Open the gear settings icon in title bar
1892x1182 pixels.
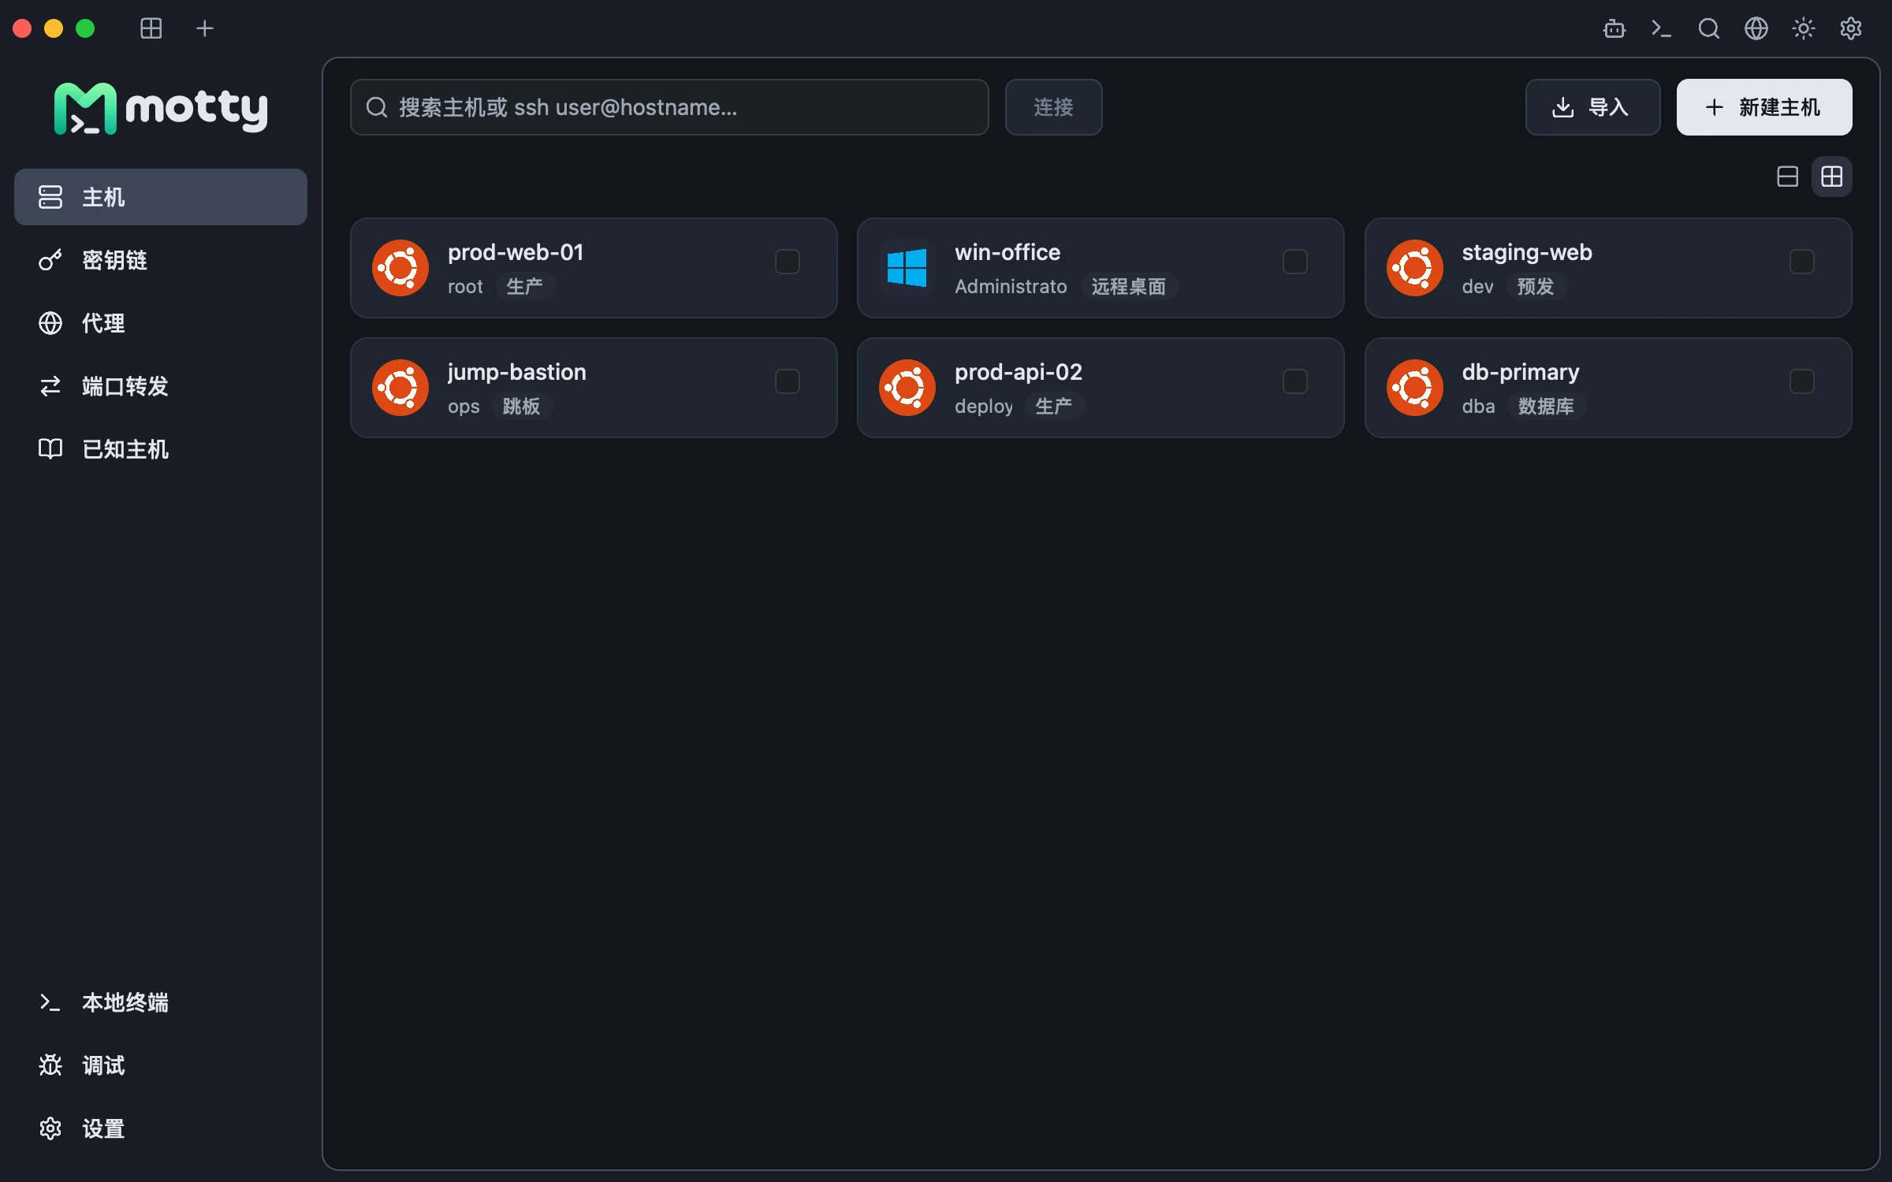(1850, 29)
